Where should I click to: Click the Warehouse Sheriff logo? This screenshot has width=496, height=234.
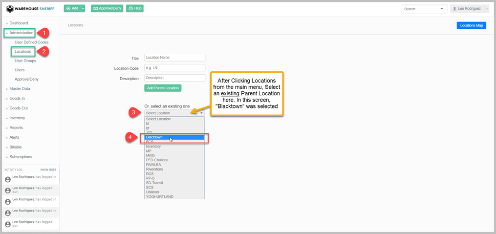[x=30, y=8]
